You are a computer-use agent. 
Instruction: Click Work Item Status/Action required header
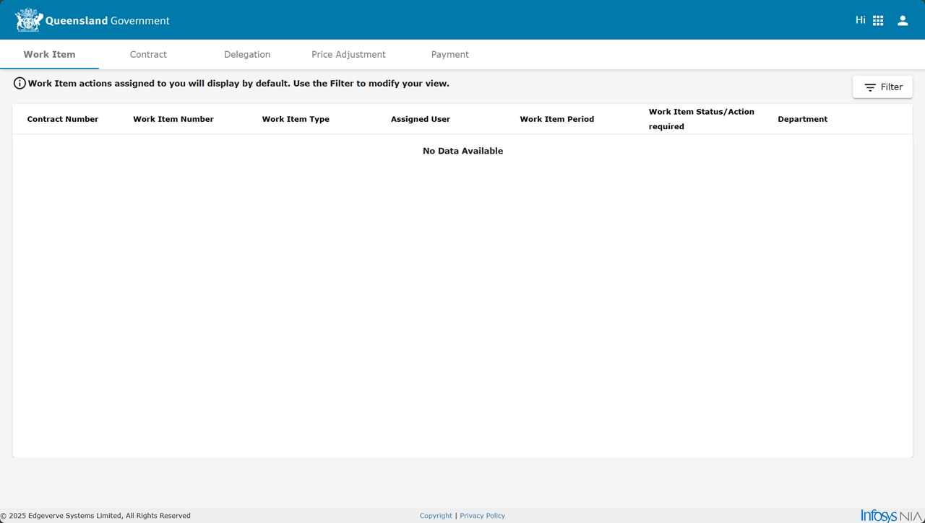coord(701,119)
